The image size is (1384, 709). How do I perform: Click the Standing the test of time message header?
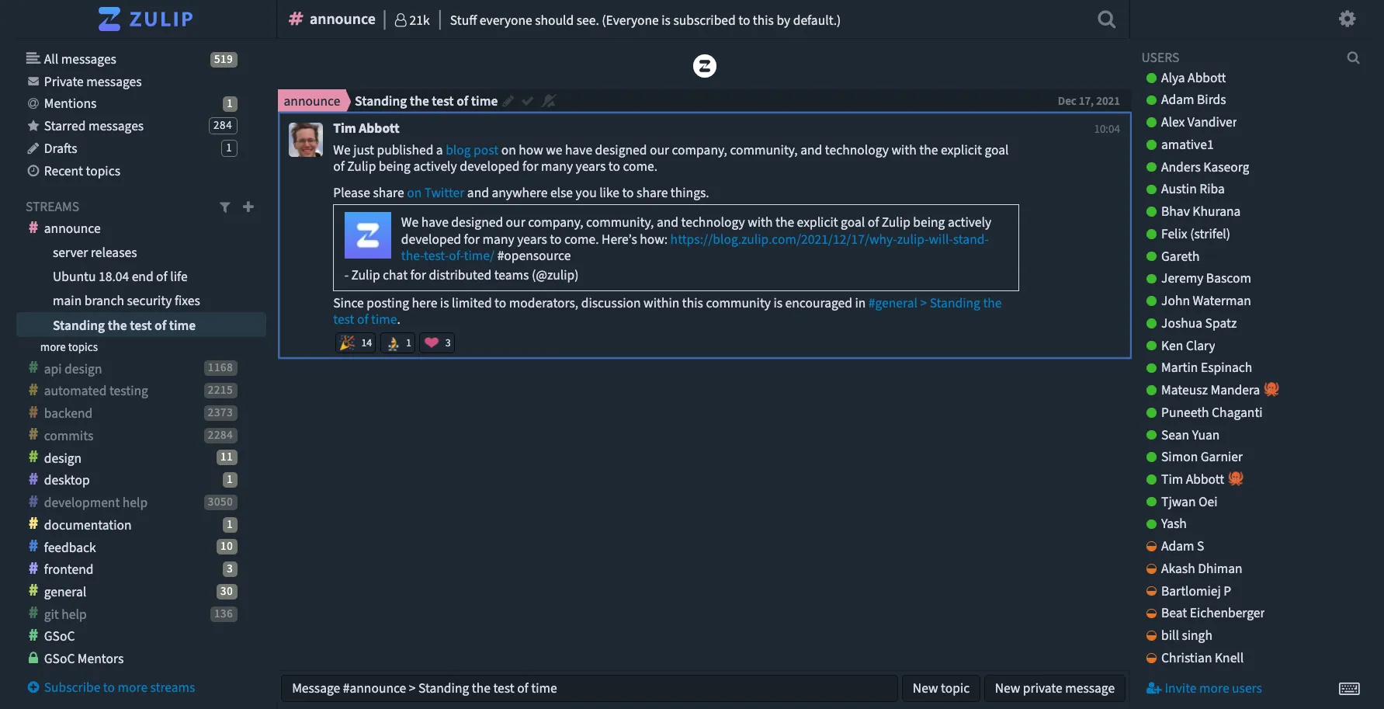click(x=426, y=101)
